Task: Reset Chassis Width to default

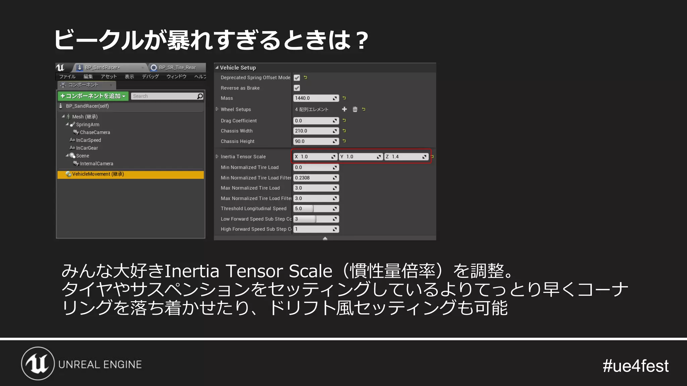Action: pos(344,131)
